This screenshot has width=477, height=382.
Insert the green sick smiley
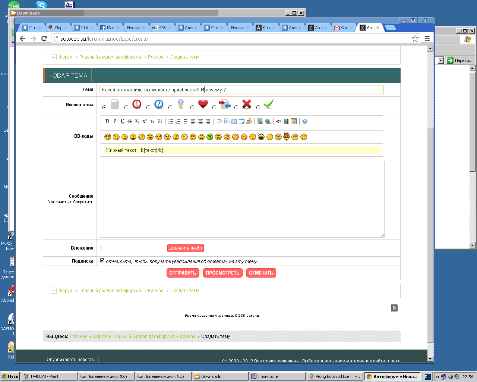210,137
